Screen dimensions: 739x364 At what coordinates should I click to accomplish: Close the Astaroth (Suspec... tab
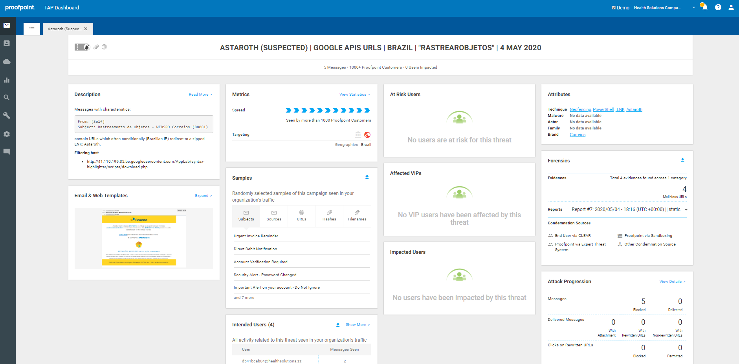click(x=86, y=29)
